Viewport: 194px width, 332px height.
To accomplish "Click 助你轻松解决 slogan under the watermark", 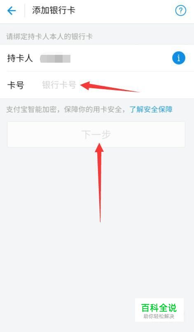I will click(x=159, y=316).
